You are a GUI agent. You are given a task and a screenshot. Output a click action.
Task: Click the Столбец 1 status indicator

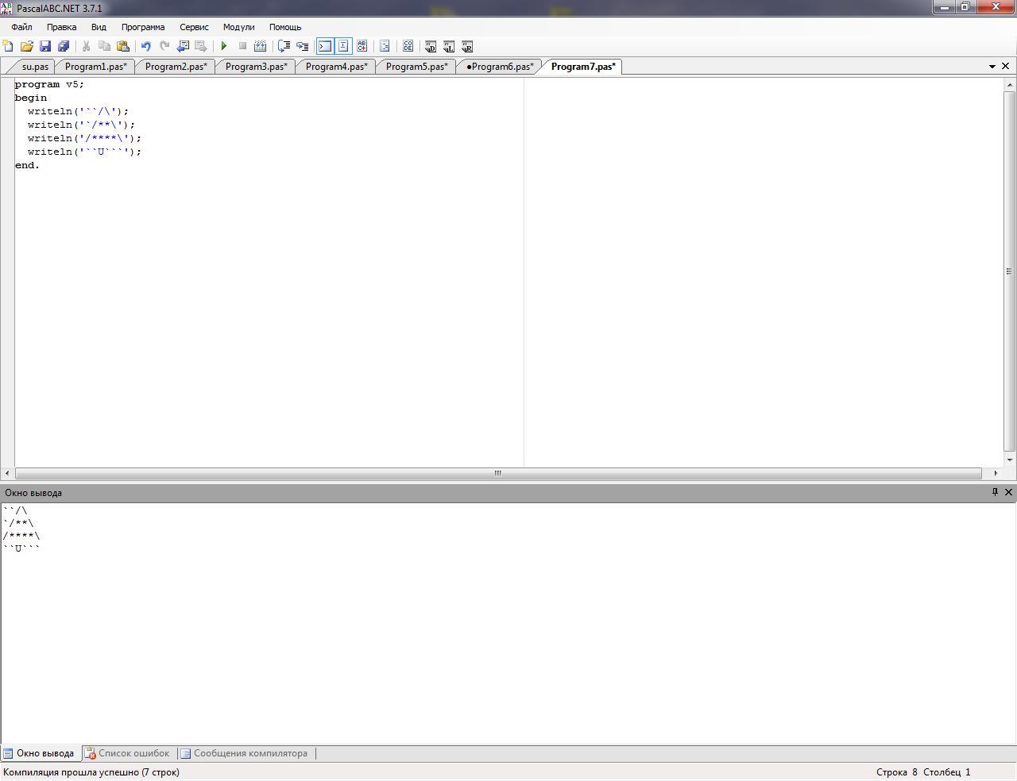946,772
